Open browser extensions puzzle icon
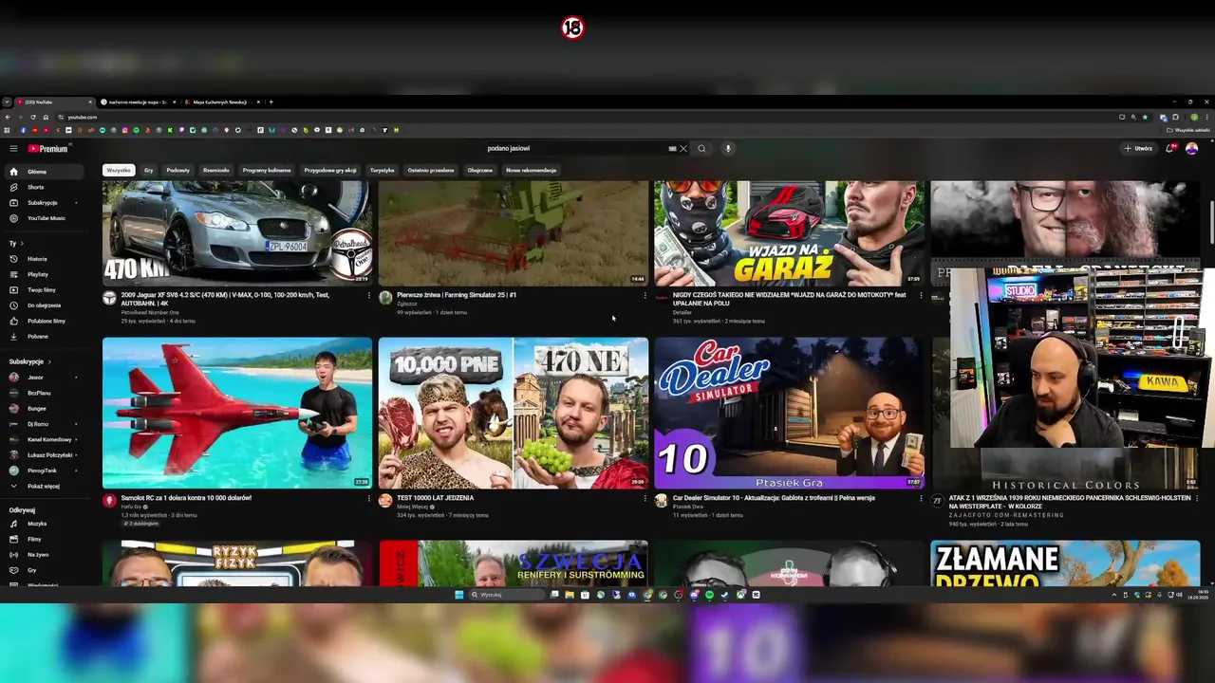This screenshot has width=1215, height=683. pos(1175,117)
